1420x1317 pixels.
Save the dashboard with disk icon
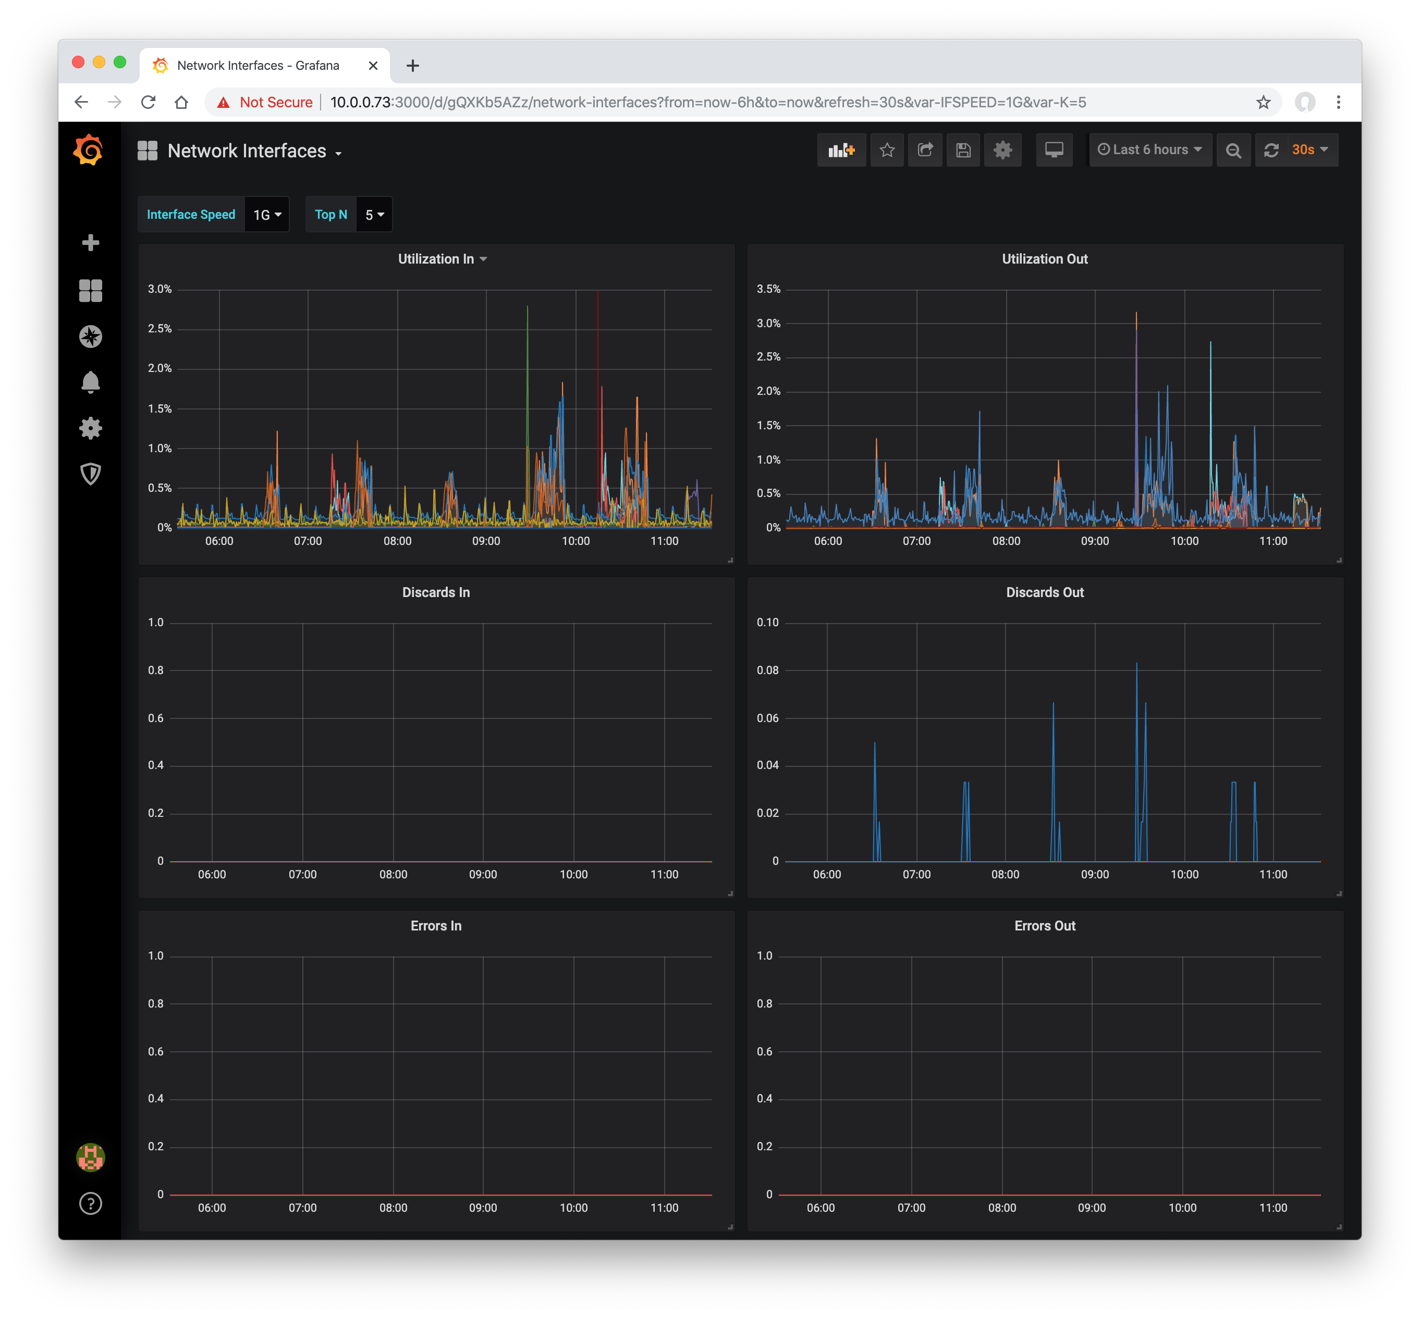click(963, 150)
